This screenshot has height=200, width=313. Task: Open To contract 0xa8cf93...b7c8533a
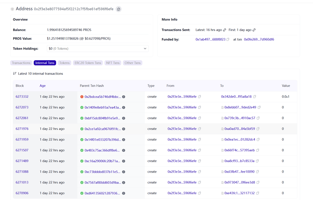pos(239,161)
